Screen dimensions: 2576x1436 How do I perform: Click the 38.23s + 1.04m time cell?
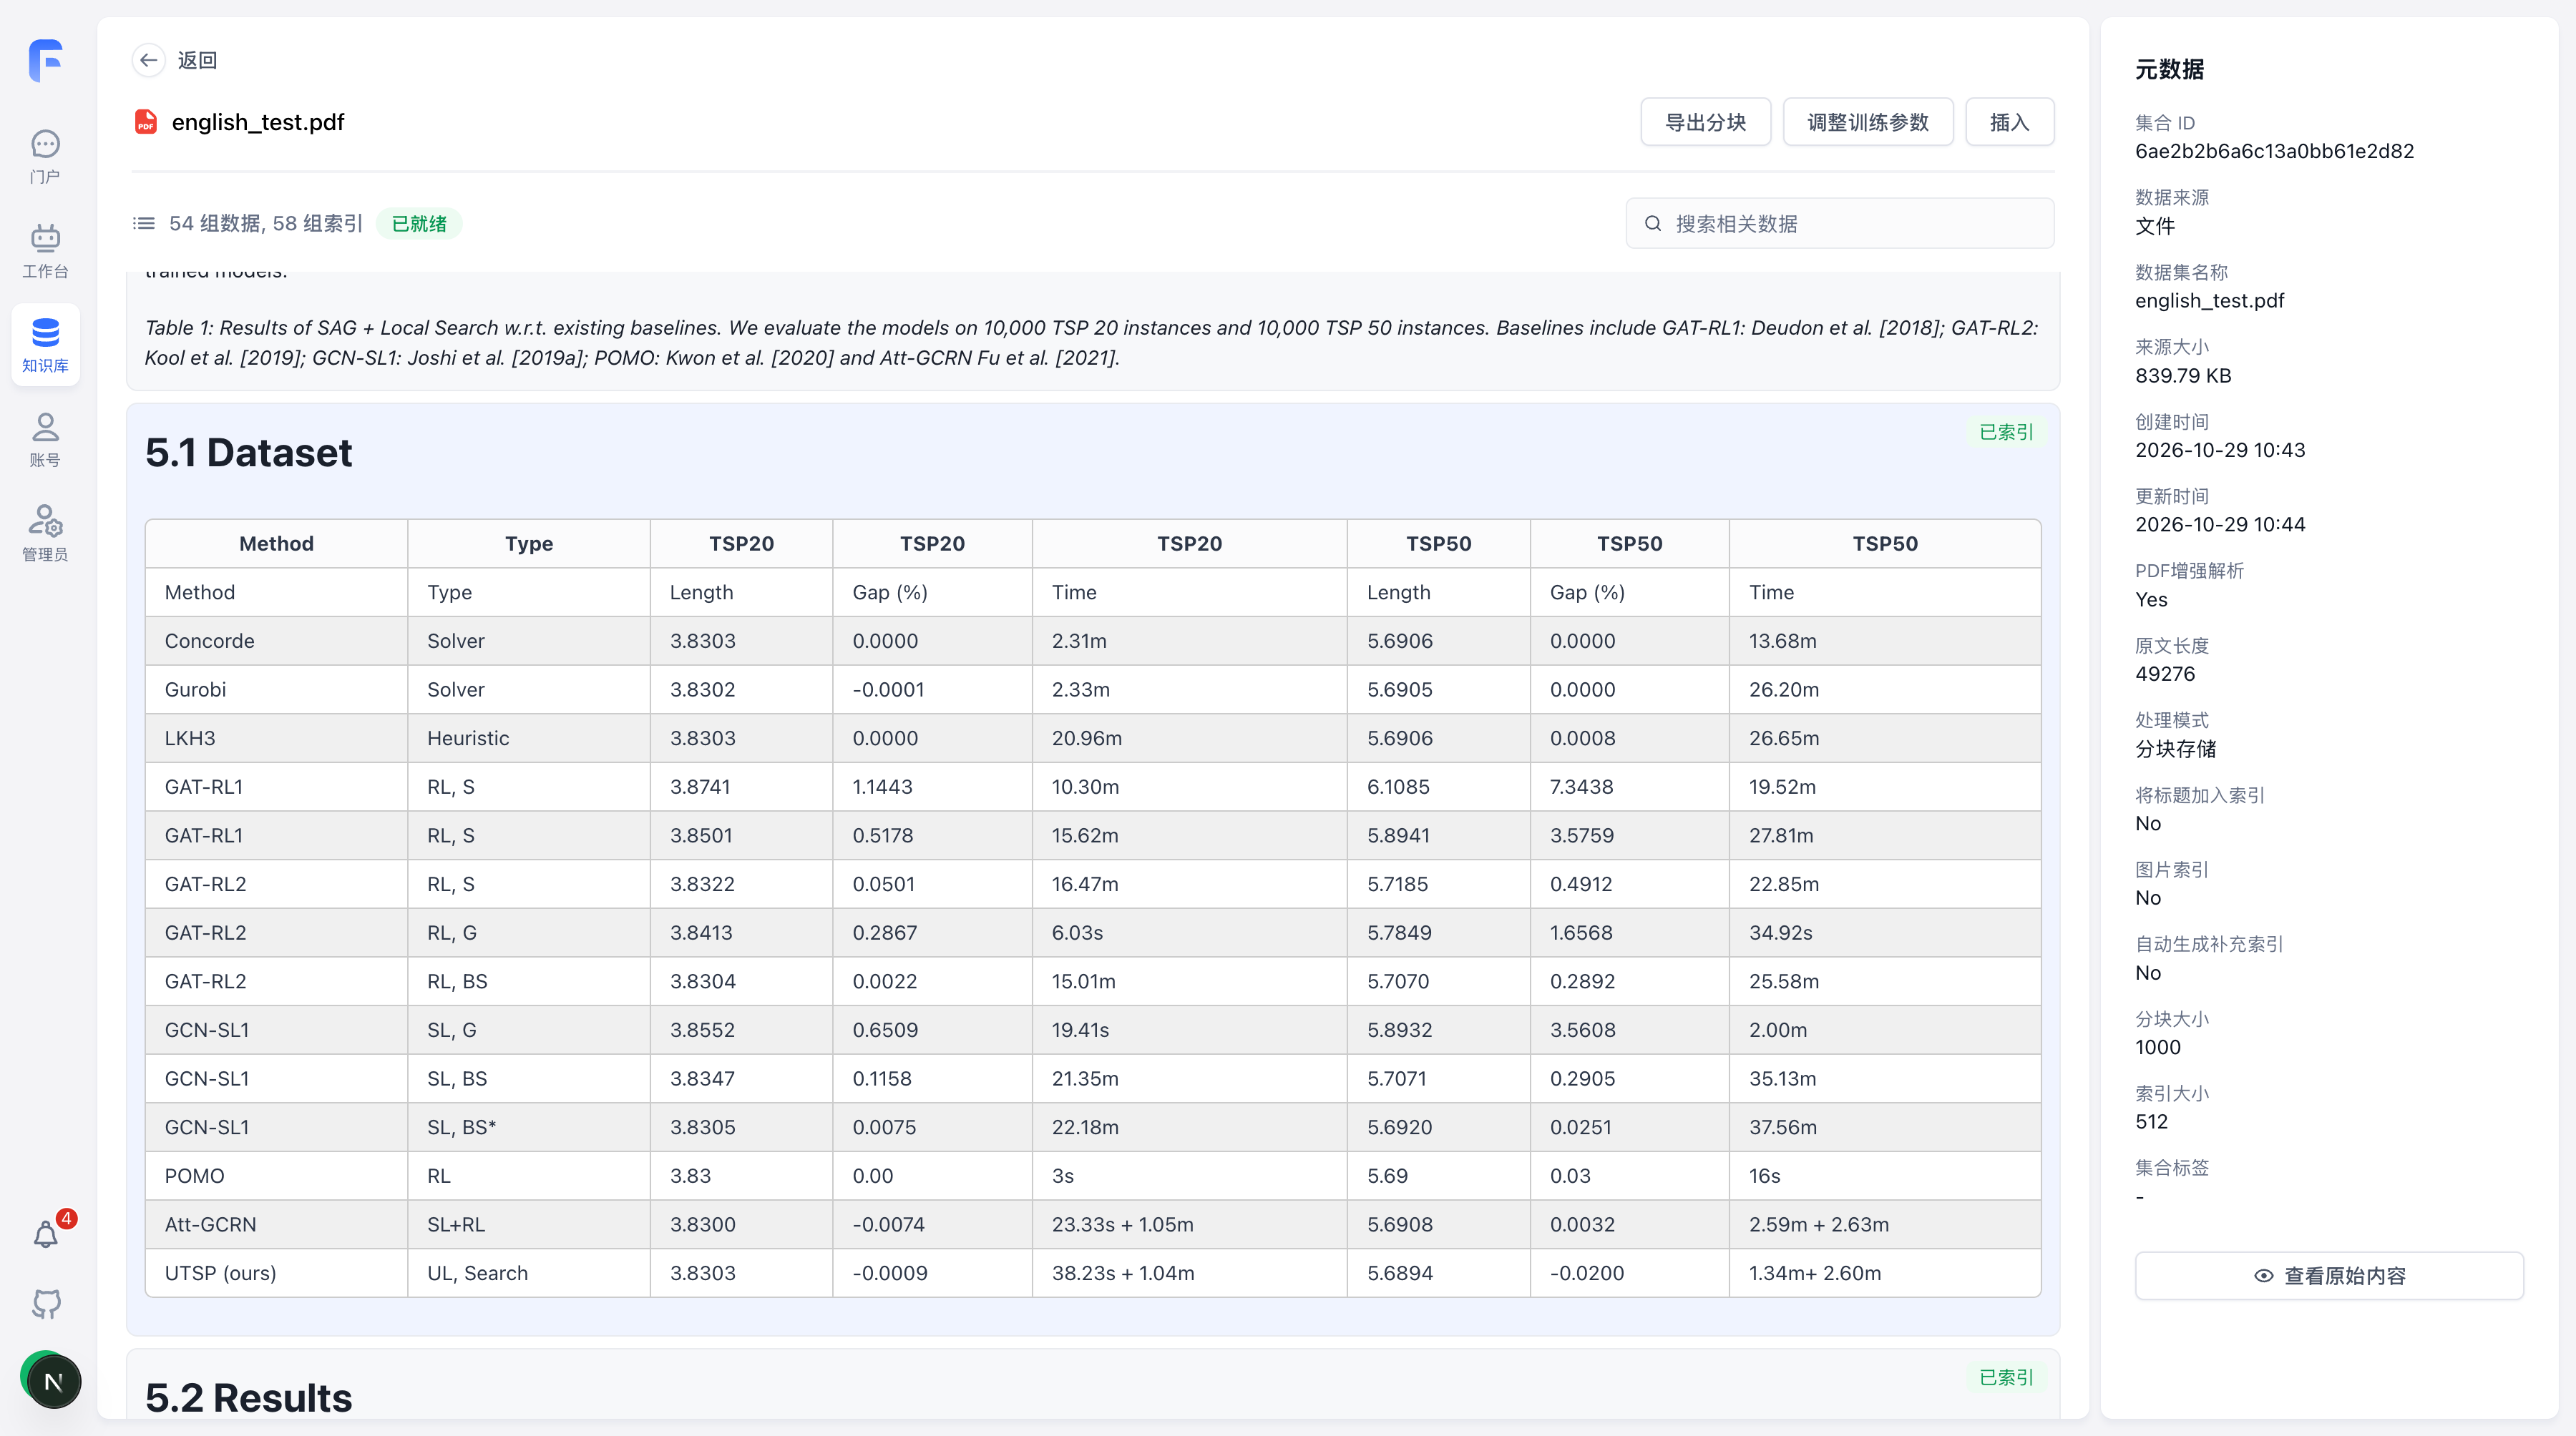point(1189,1273)
